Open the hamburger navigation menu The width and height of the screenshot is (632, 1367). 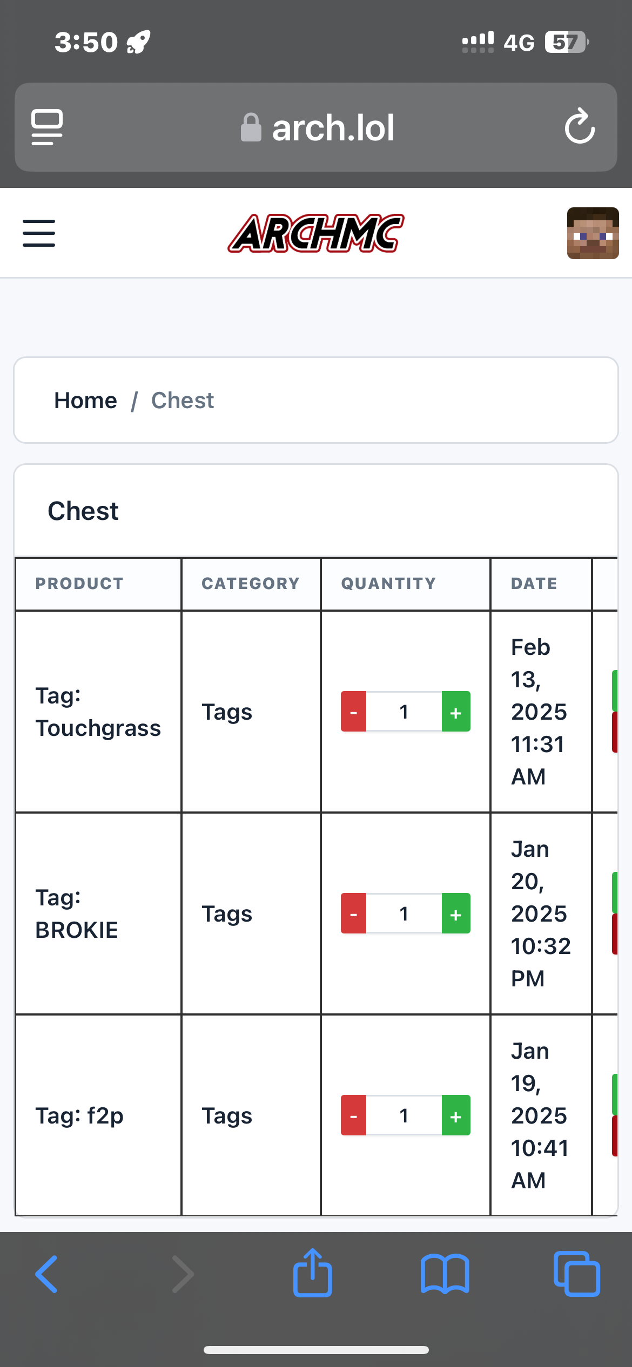click(x=39, y=233)
